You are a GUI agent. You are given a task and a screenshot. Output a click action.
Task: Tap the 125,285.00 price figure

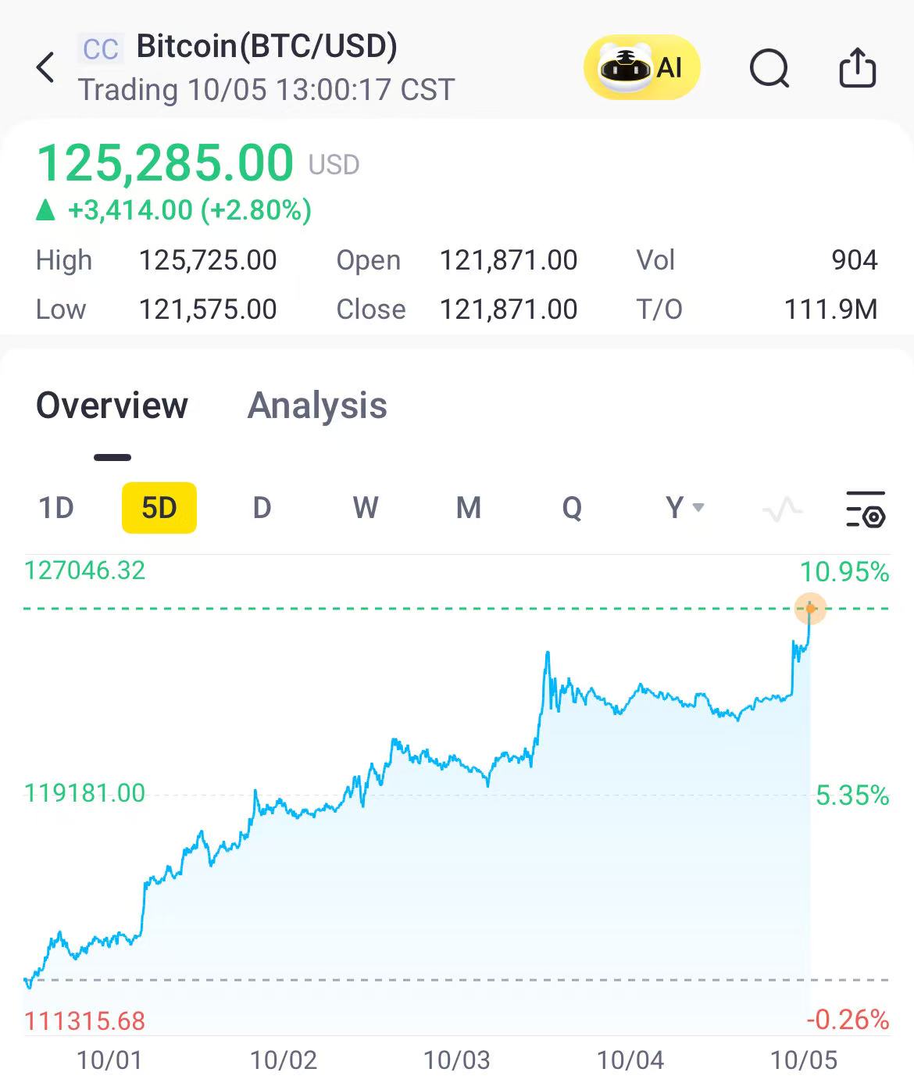click(165, 163)
